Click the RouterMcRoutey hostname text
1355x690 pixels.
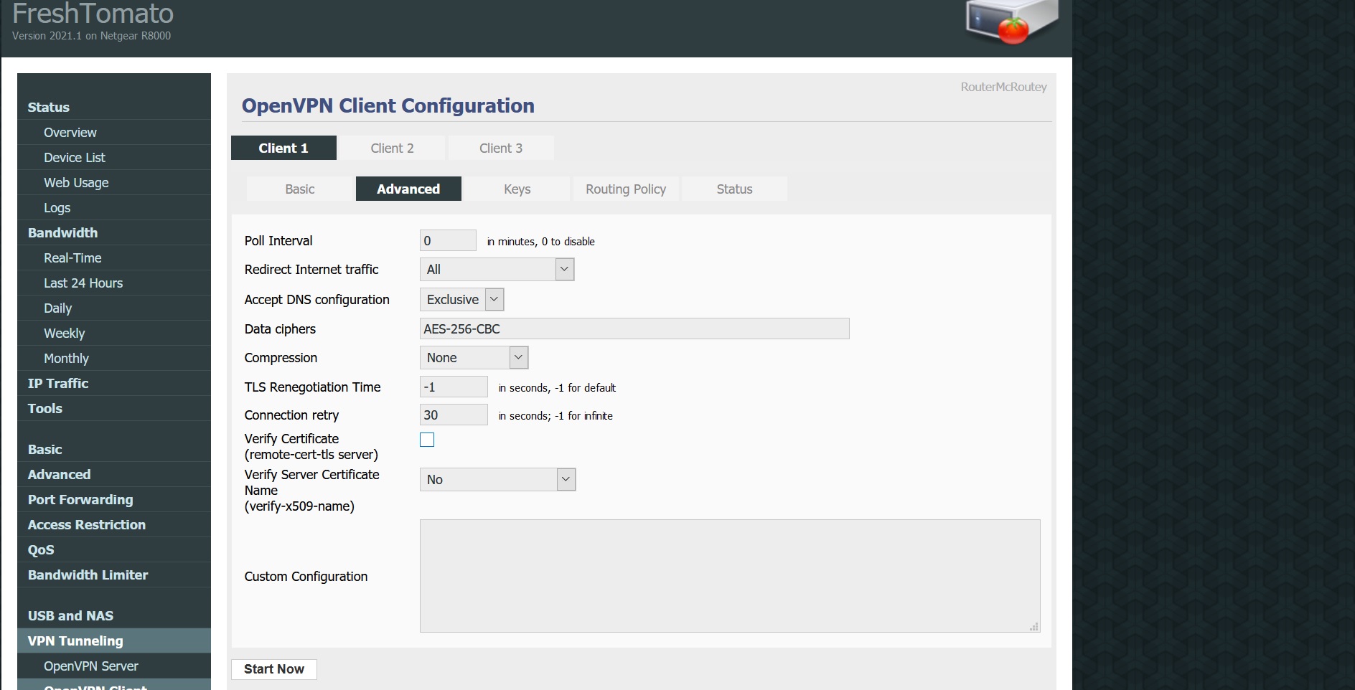(1003, 87)
